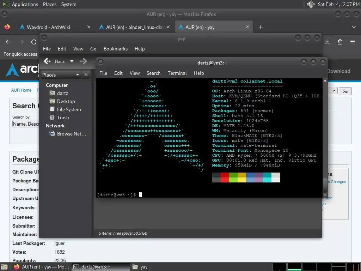Close the Places side pane
The width and height of the screenshot is (361, 271).
[x=86, y=75]
